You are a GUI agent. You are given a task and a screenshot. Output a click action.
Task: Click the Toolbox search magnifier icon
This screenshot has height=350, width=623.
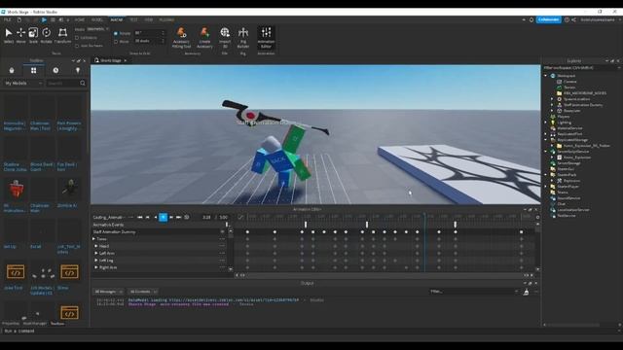pos(83,84)
